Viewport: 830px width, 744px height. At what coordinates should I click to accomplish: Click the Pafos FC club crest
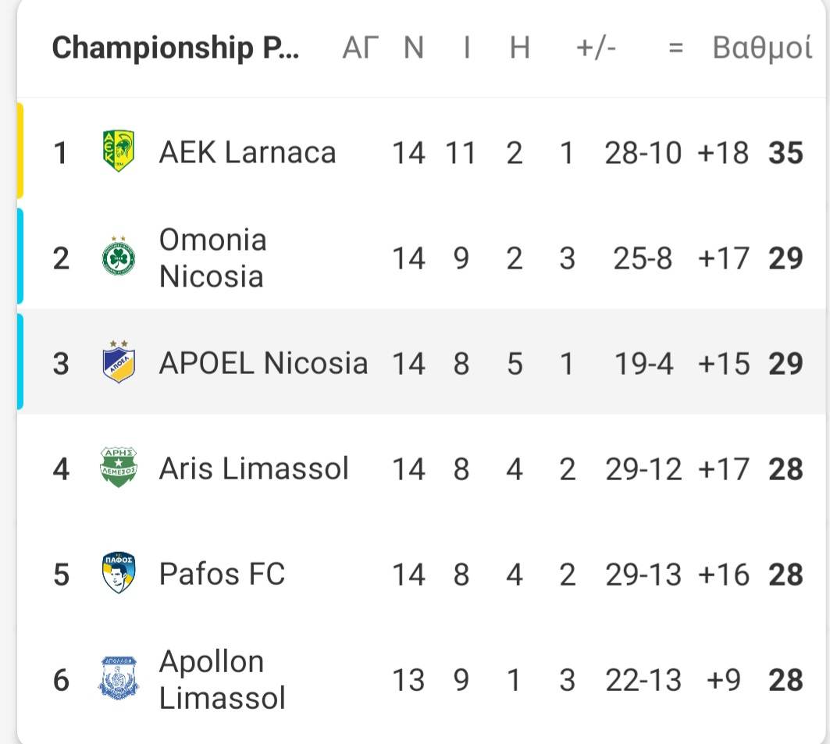click(119, 572)
